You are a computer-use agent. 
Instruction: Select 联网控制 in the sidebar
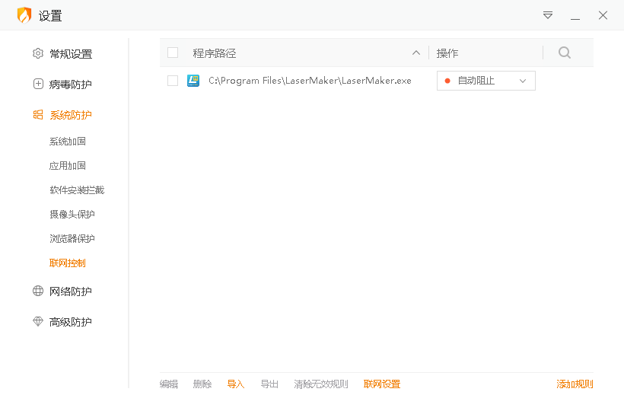(x=68, y=263)
